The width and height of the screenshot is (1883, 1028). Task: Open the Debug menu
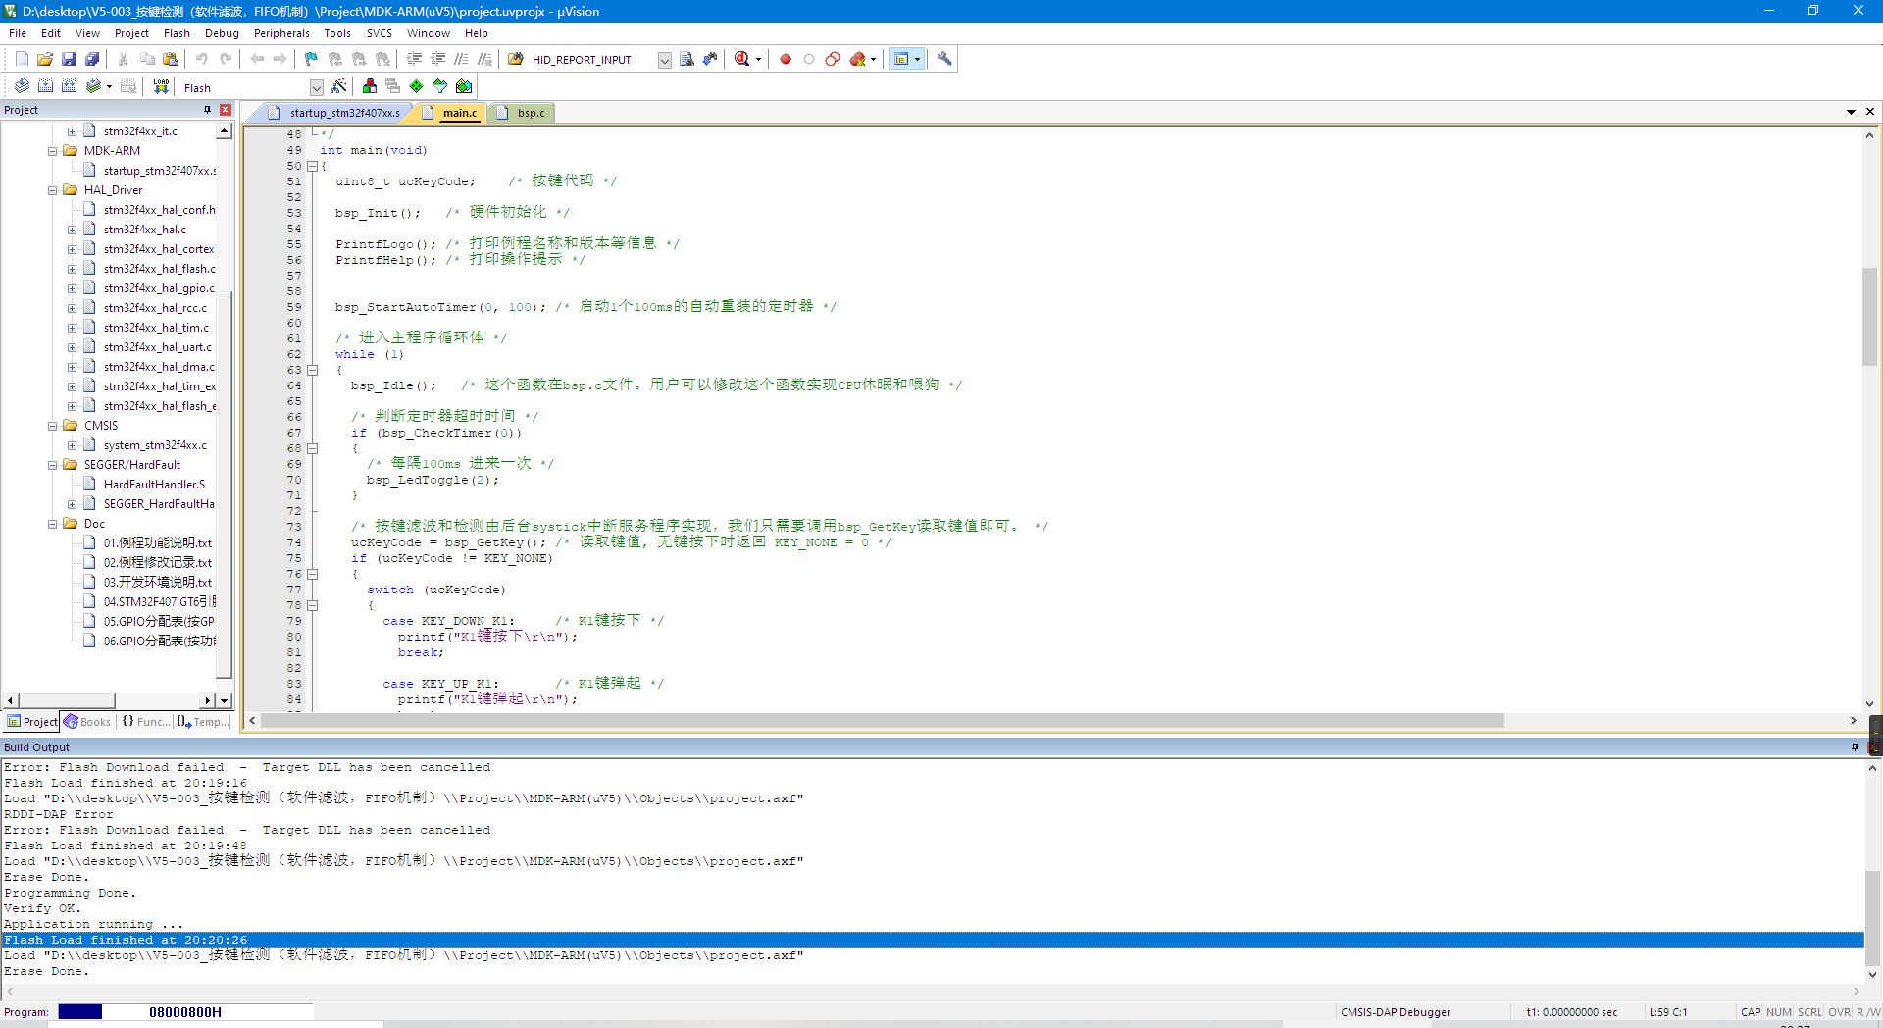click(222, 33)
